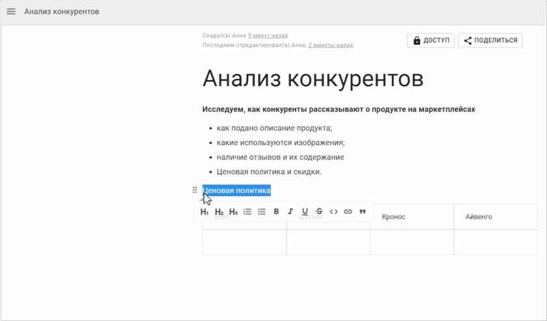Apply Heading 1 to selected text
This screenshot has height=321, width=547.
(204, 212)
